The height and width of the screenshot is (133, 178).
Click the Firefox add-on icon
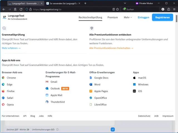pos(3,91)
